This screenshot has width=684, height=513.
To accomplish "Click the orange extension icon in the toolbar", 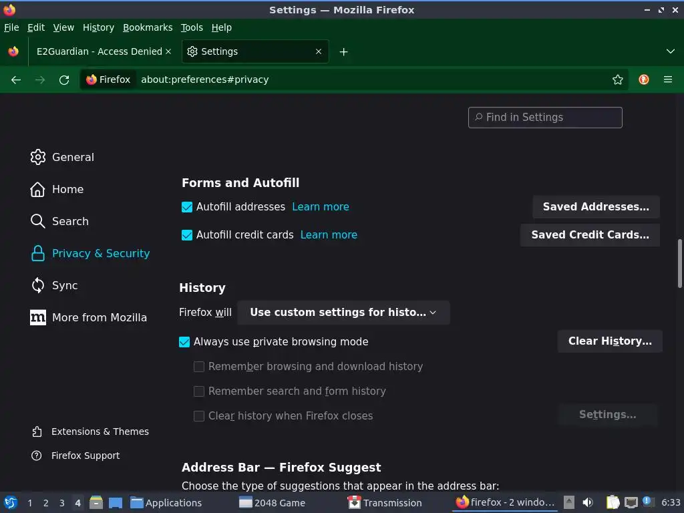I will pyautogui.click(x=643, y=79).
